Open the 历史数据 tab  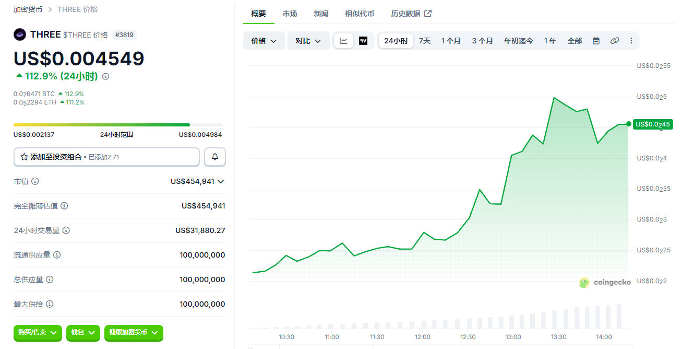coord(411,14)
